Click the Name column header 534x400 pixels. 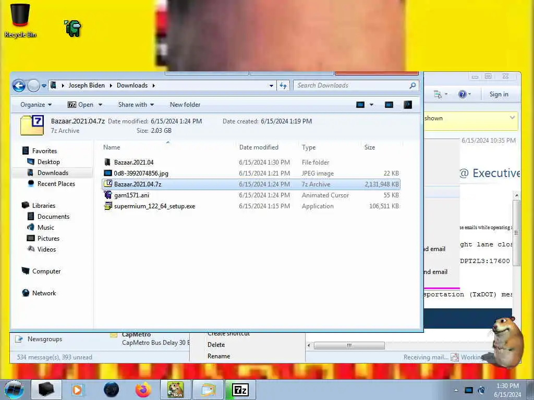(x=112, y=147)
